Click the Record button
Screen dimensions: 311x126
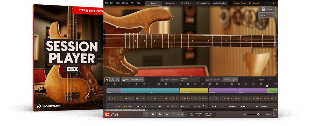click(x=167, y=114)
